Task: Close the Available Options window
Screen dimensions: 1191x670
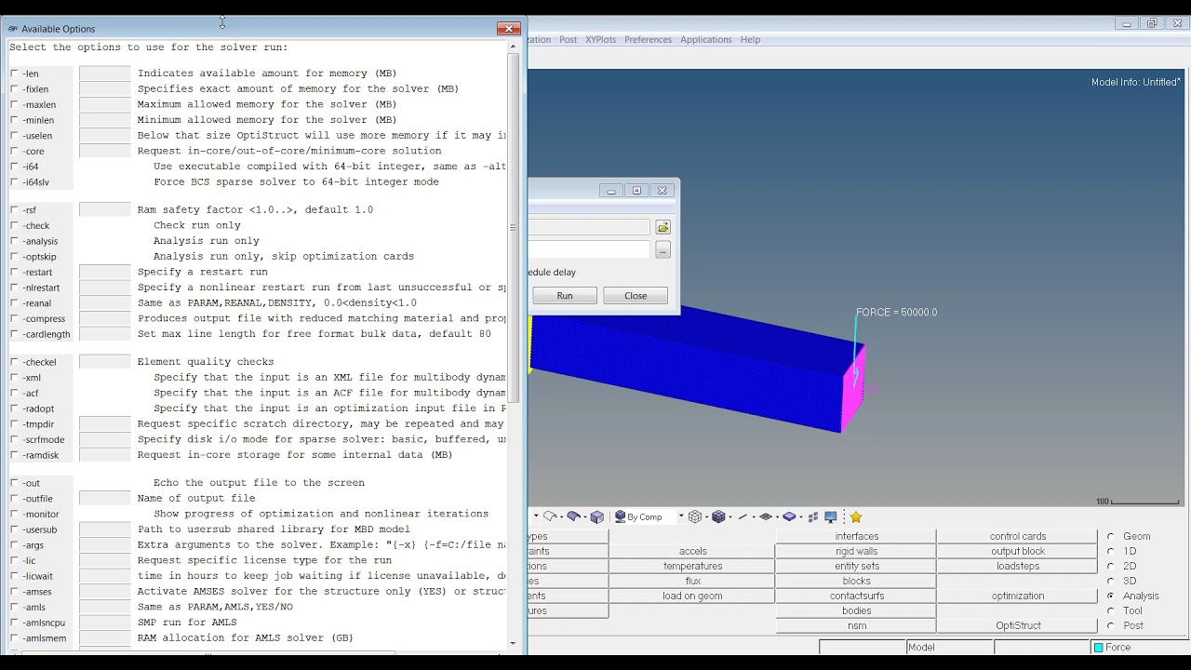Action: 508,29
